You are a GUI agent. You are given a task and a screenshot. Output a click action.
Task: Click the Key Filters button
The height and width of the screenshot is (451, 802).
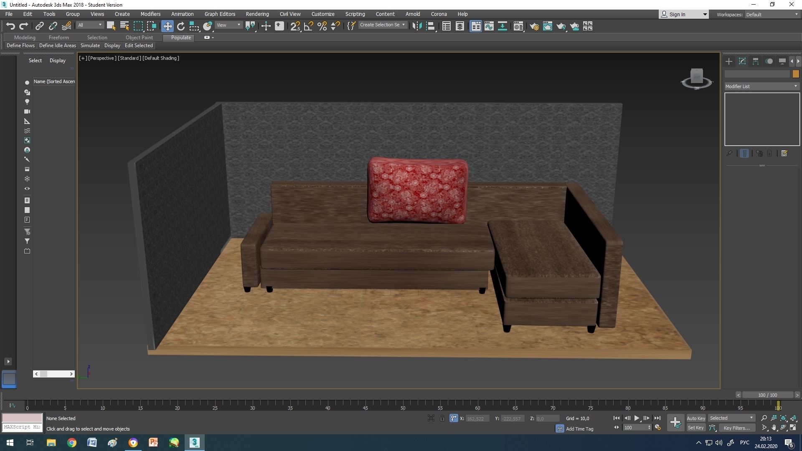736,428
